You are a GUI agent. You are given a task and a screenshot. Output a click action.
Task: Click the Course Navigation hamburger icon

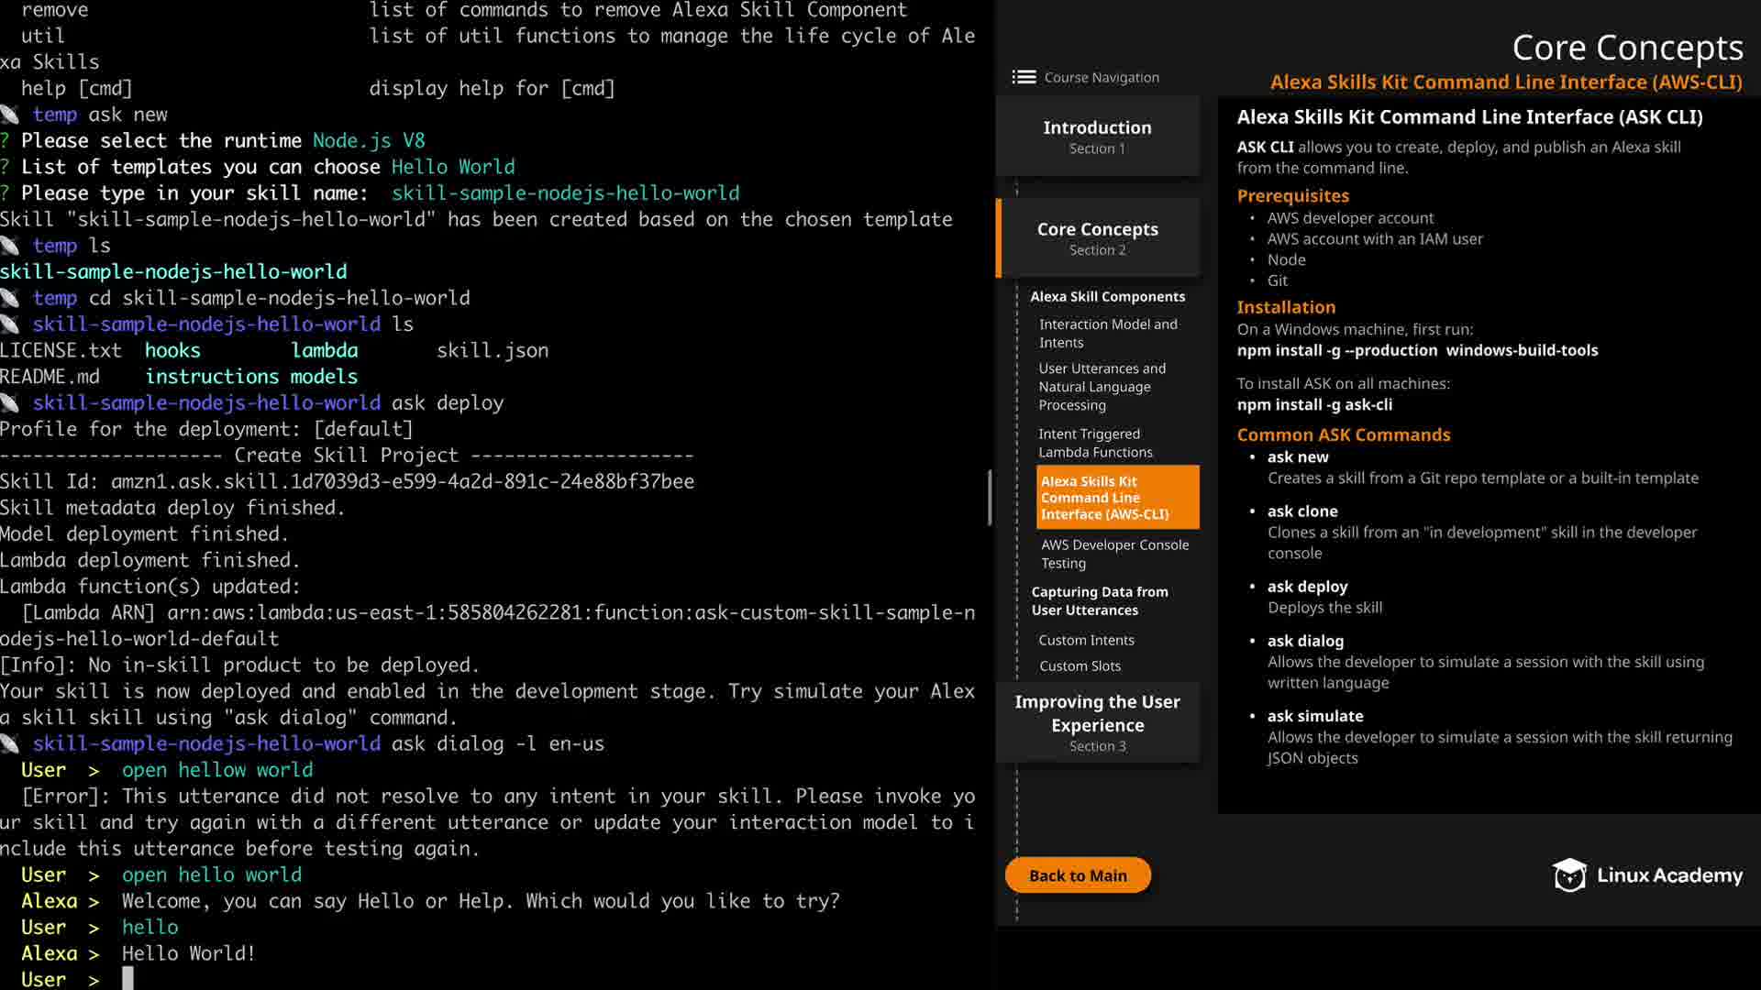(x=1024, y=78)
